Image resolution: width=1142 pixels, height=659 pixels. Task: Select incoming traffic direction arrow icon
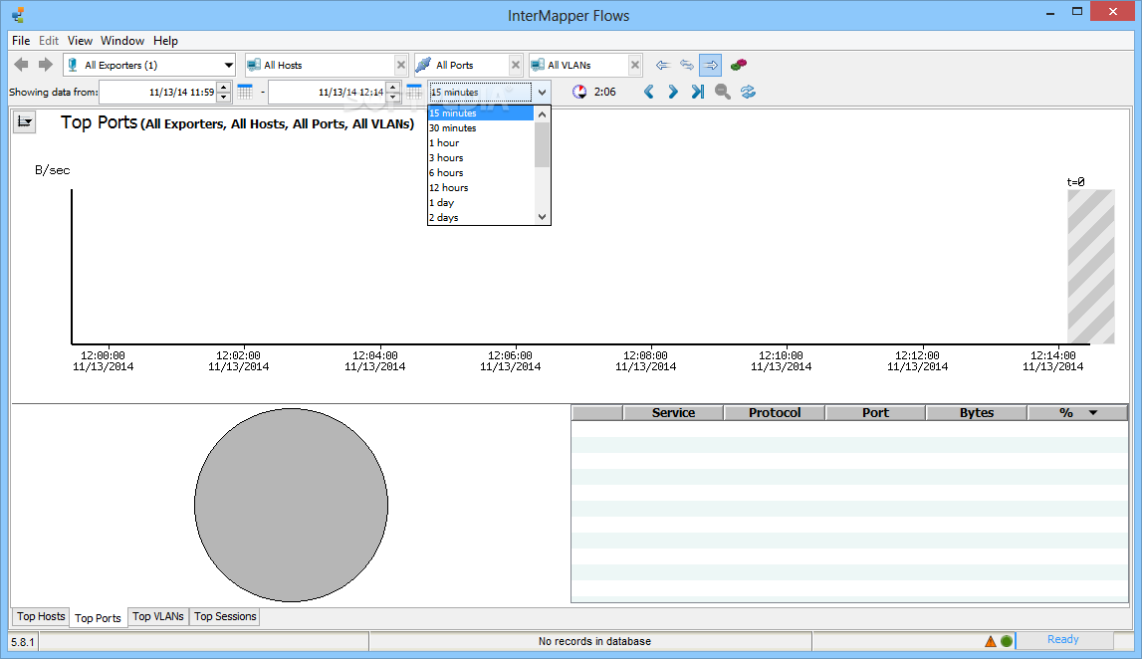coord(662,65)
